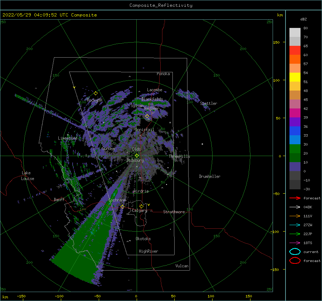The height and width of the screenshot is (301, 322).
Task: Click the Okotoks city label
Action: pyautogui.click(x=143, y=238)
